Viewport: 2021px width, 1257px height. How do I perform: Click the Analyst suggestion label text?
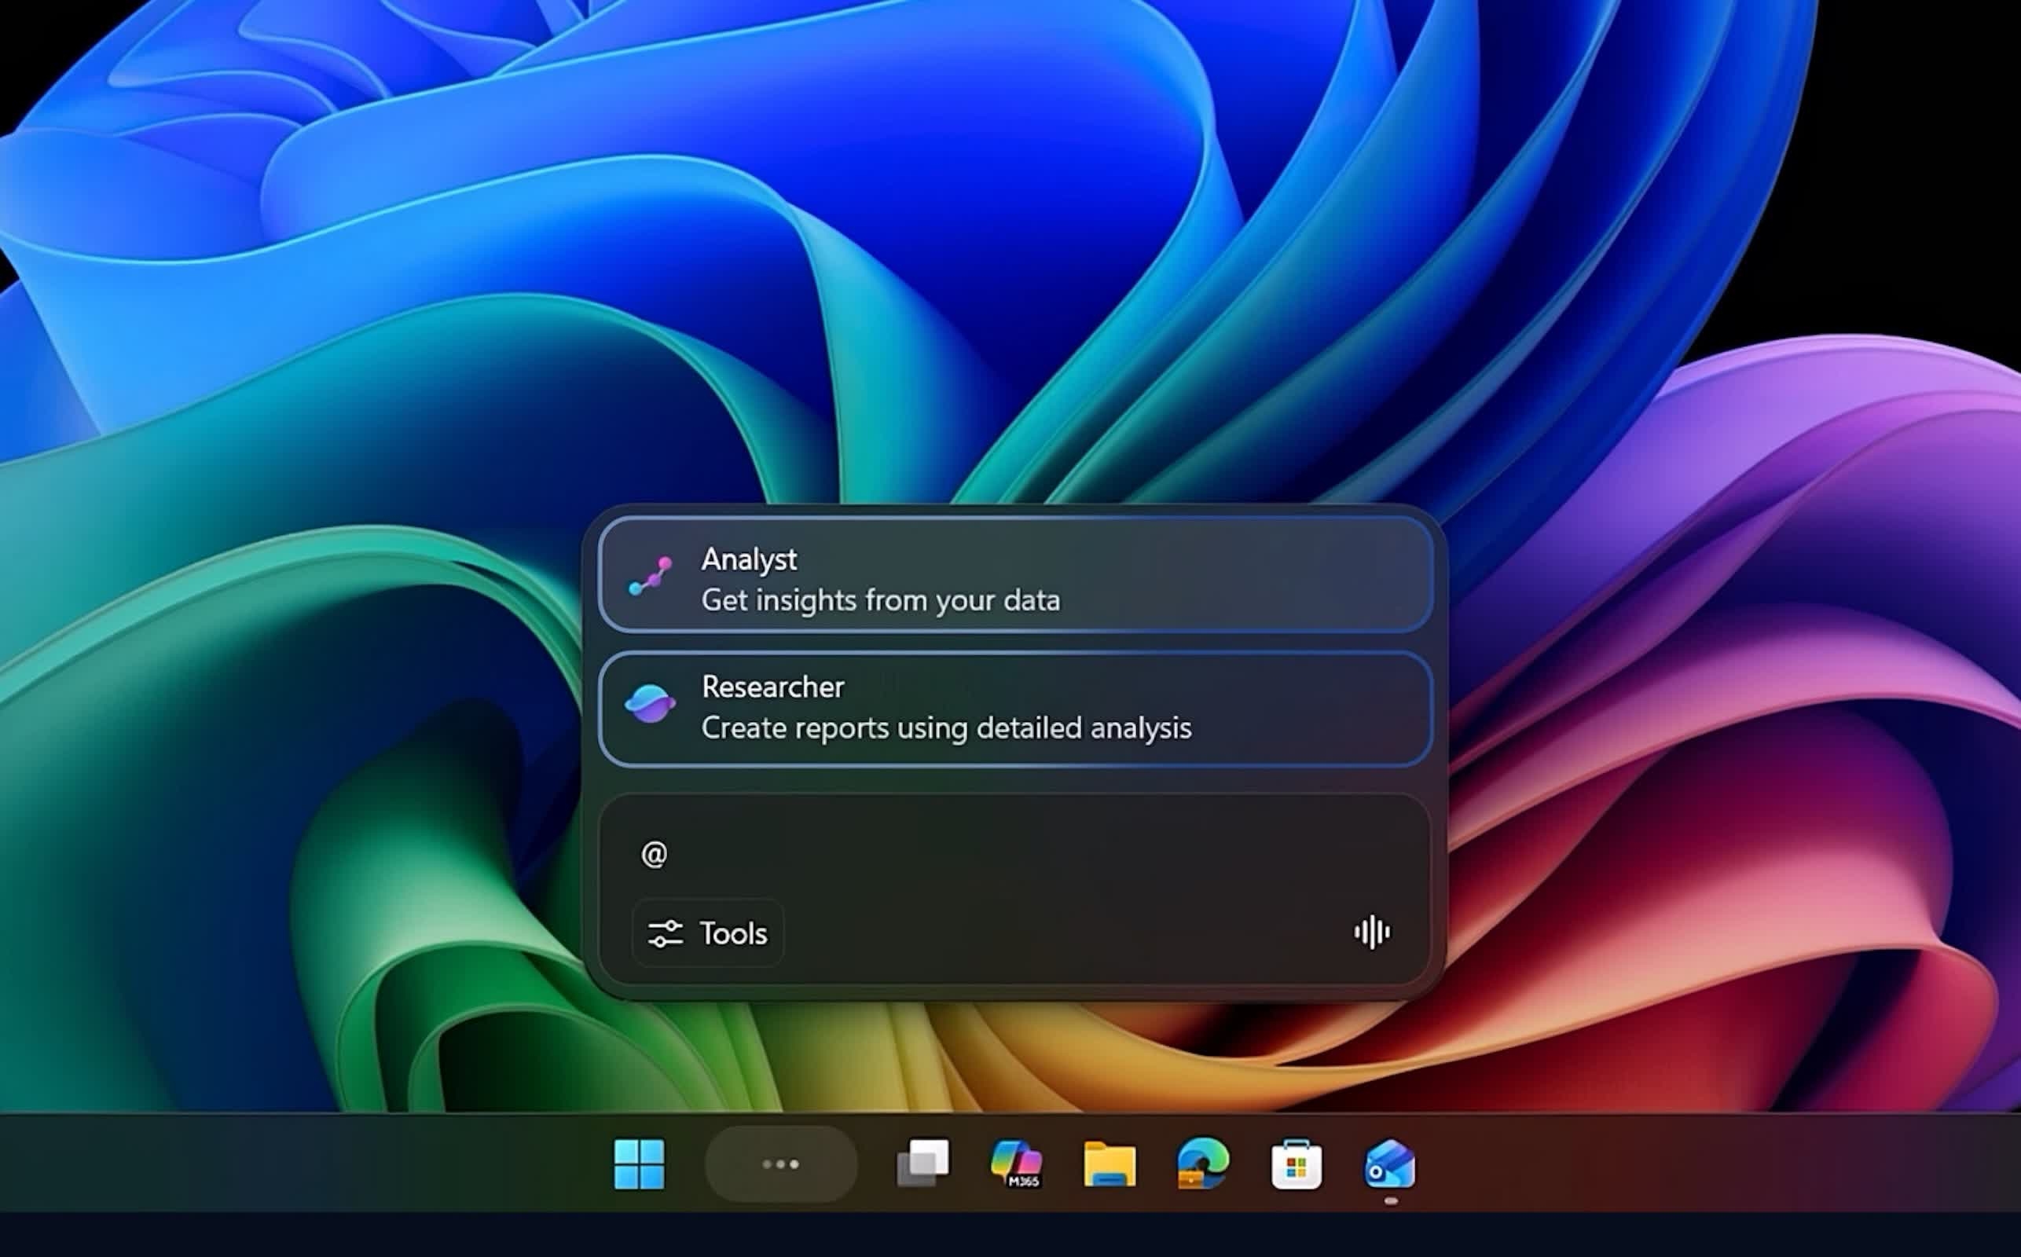749,559
